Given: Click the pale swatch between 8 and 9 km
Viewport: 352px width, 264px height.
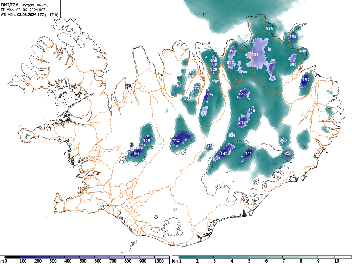Looking at the screenshot, I should [308, 257].
